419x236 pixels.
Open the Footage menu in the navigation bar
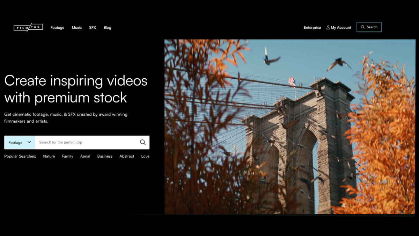57,28
